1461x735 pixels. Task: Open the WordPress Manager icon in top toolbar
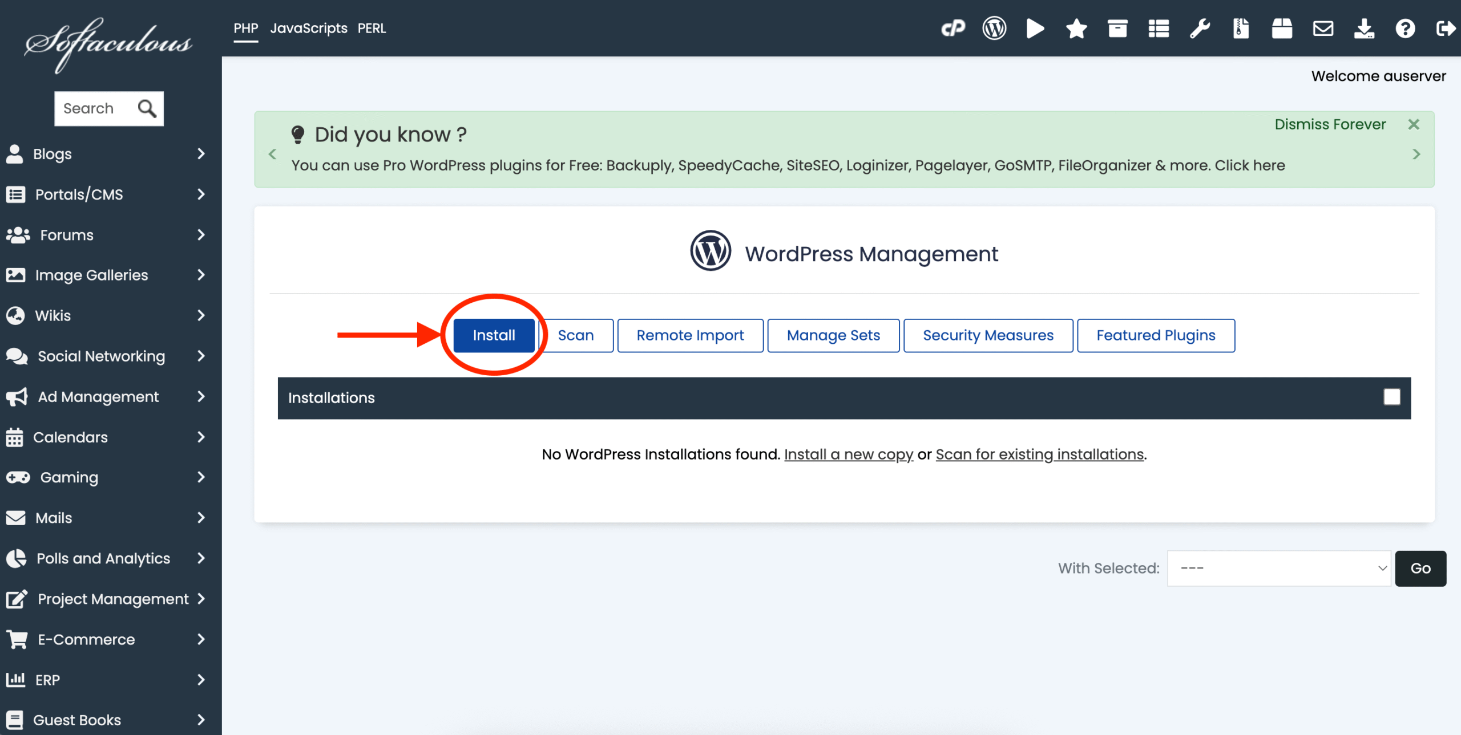994,28
